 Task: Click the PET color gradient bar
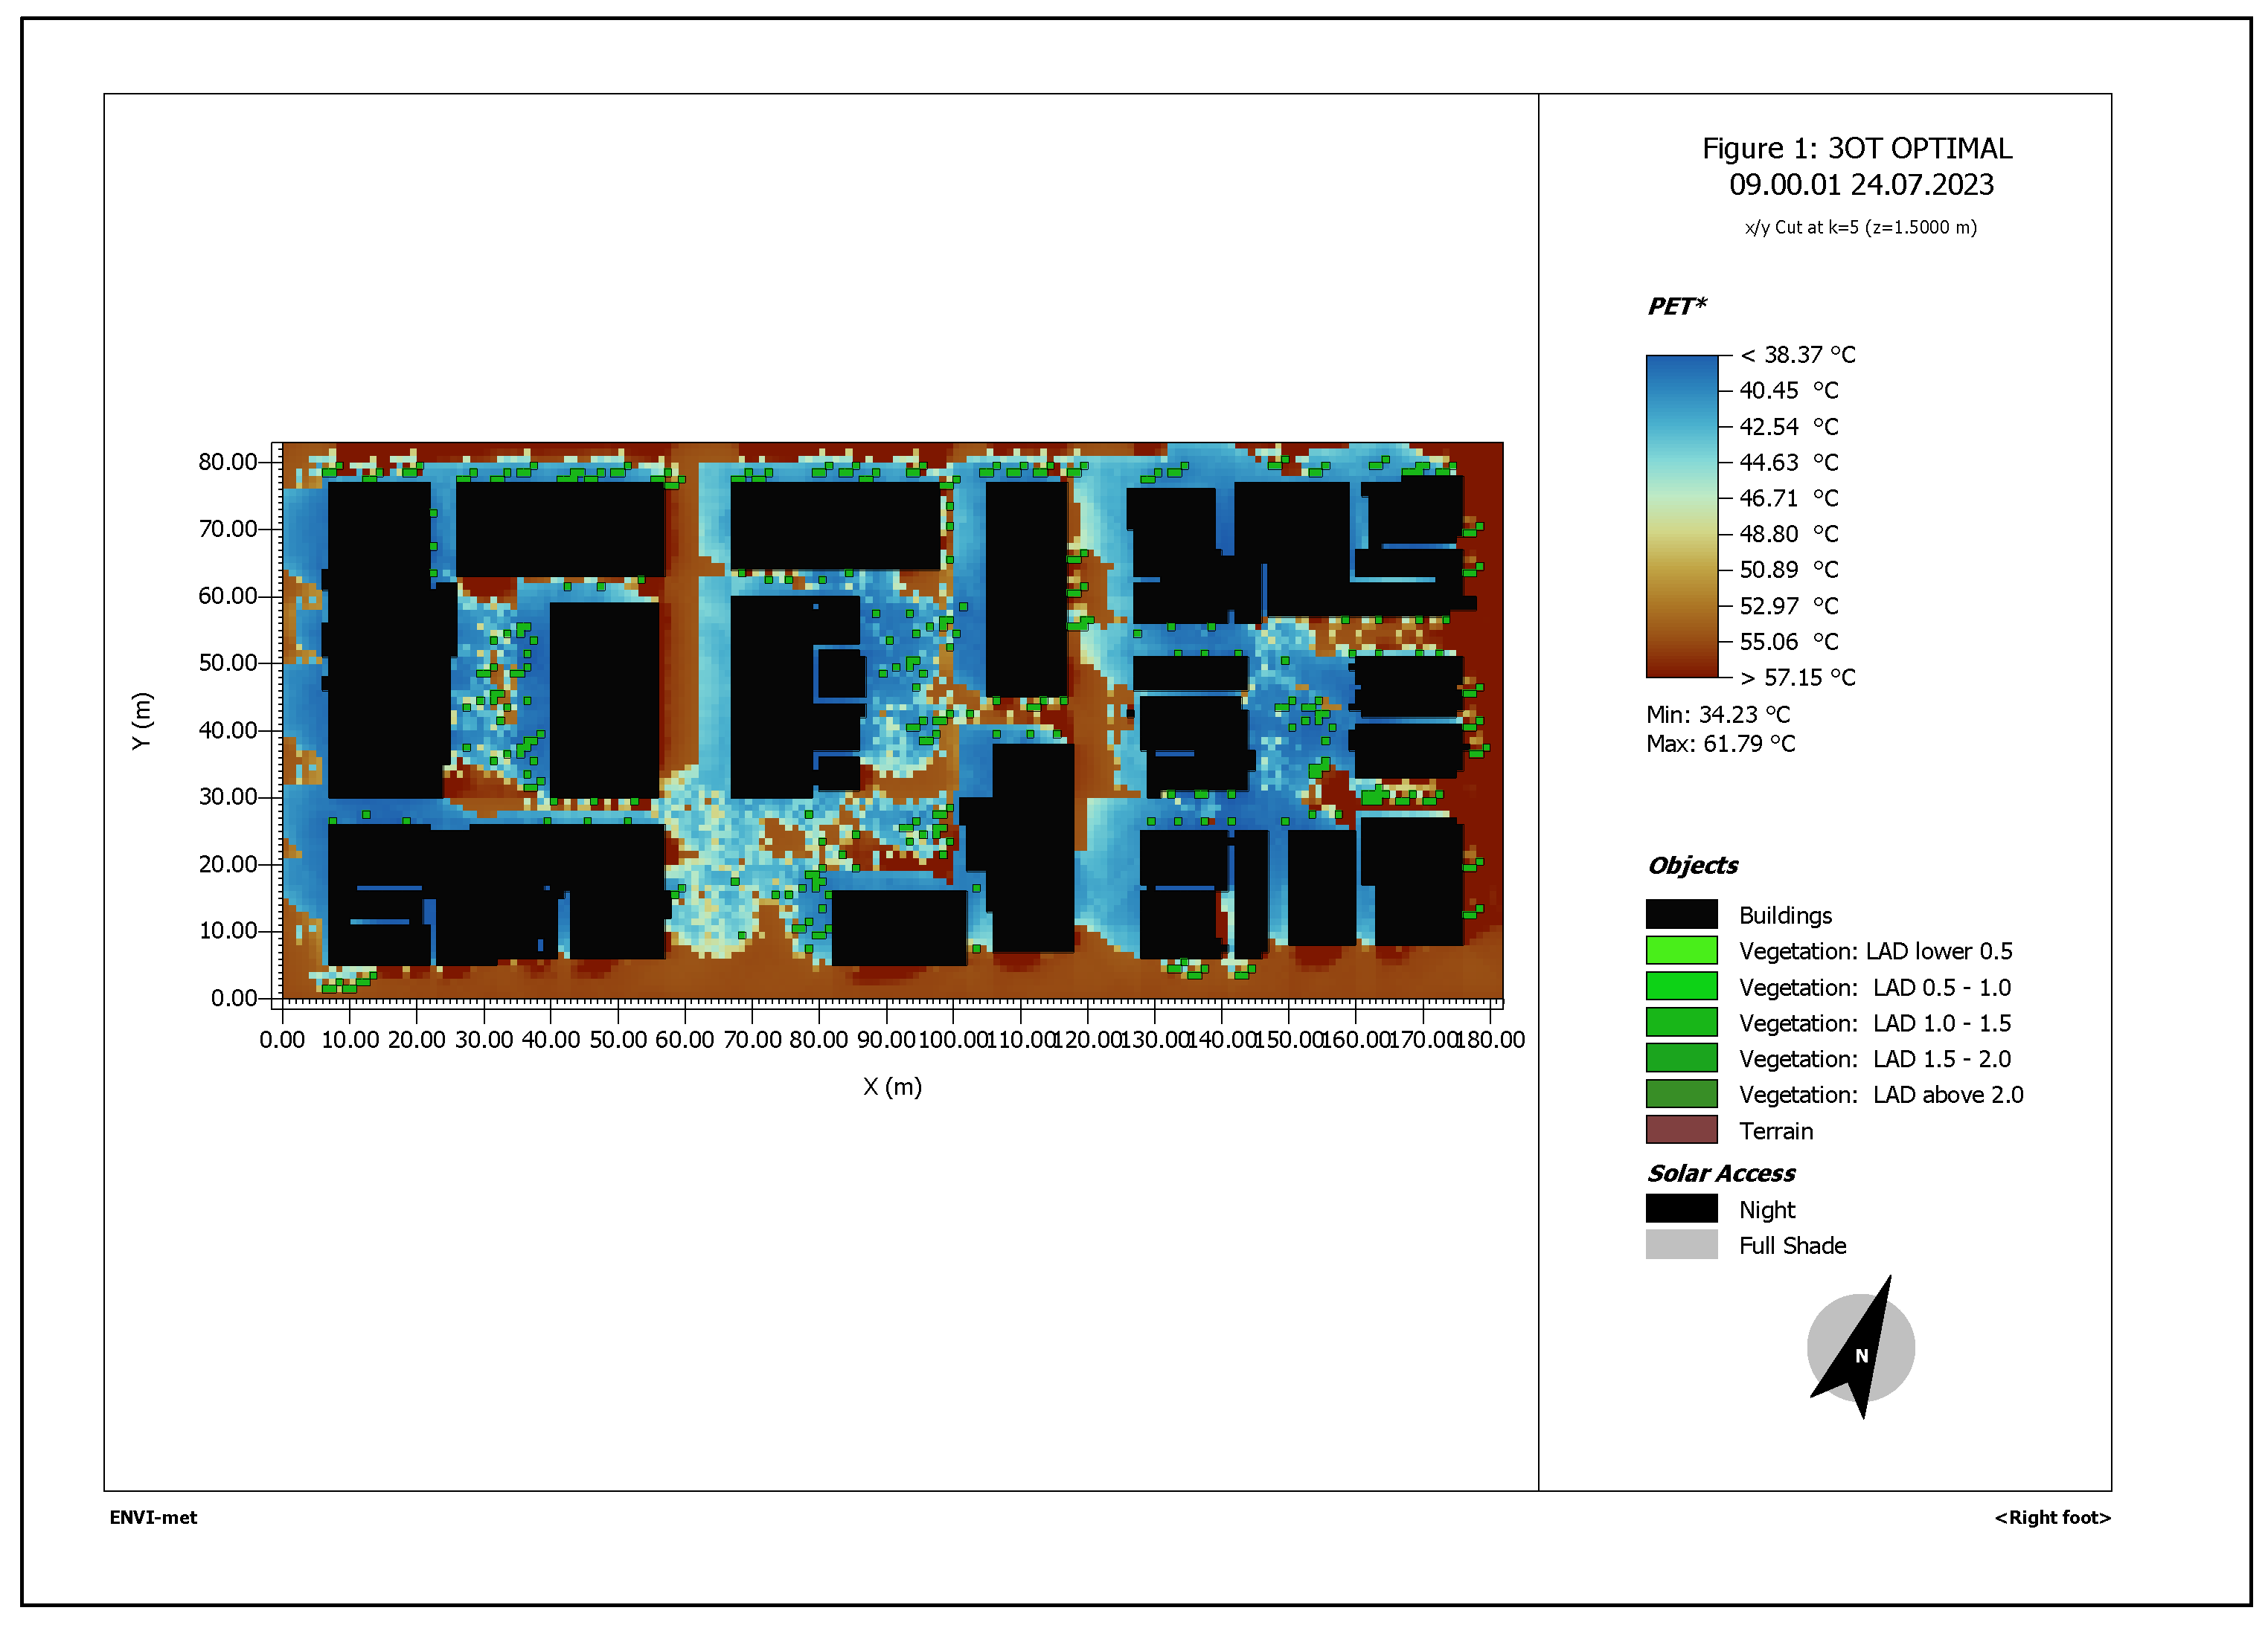click(1681, 515)
